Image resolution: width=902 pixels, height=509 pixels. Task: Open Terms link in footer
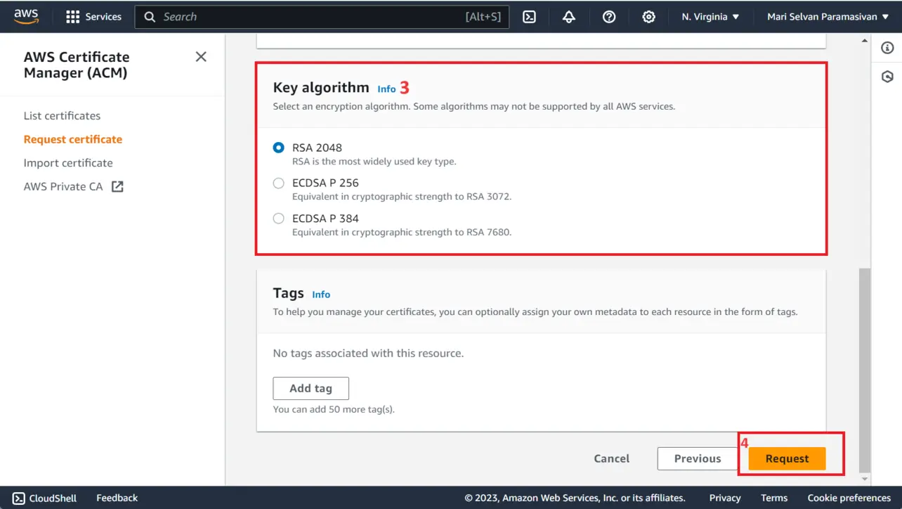point(774,498)
